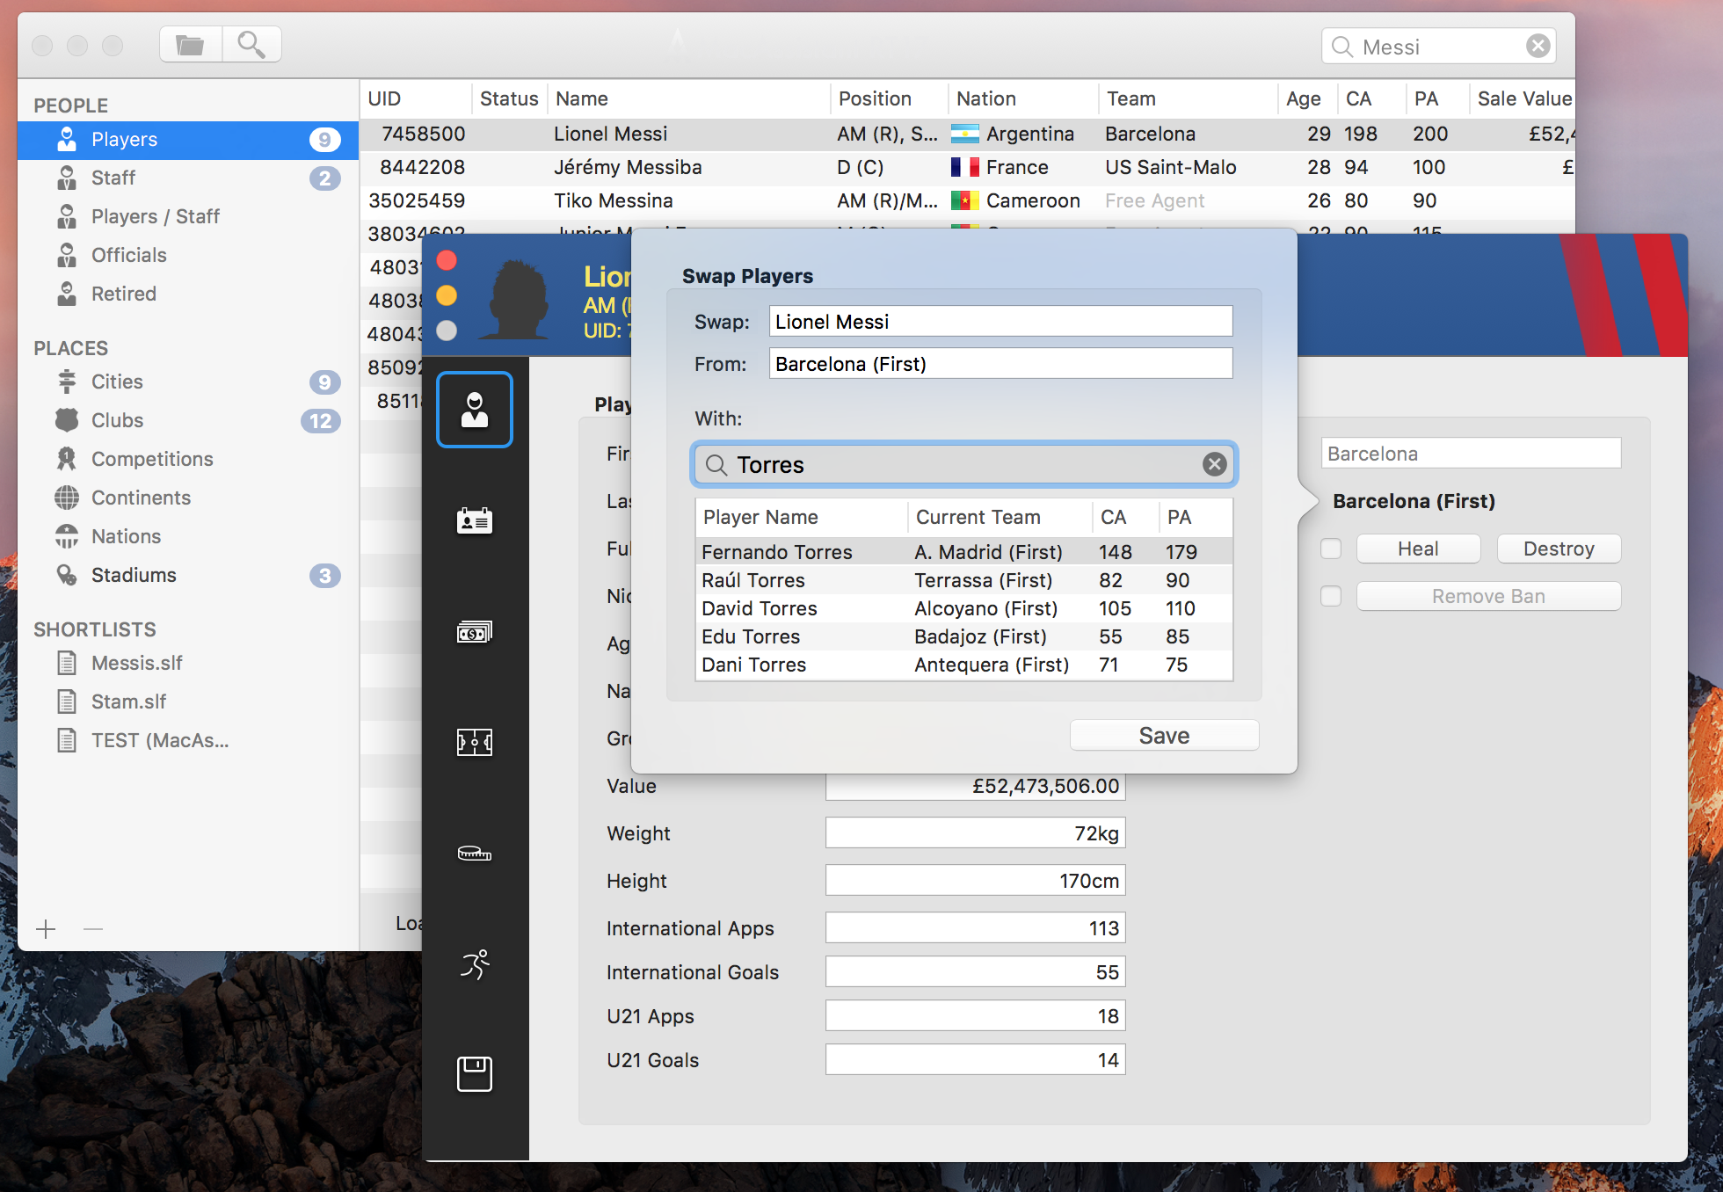The image size is (1723, 1192).
Task: Click the floppy disk save icon
Action: (x=475, y=1074)
